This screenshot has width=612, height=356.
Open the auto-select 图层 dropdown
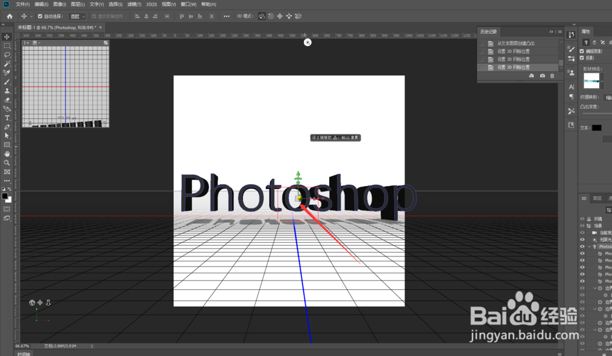pos(77,17)
